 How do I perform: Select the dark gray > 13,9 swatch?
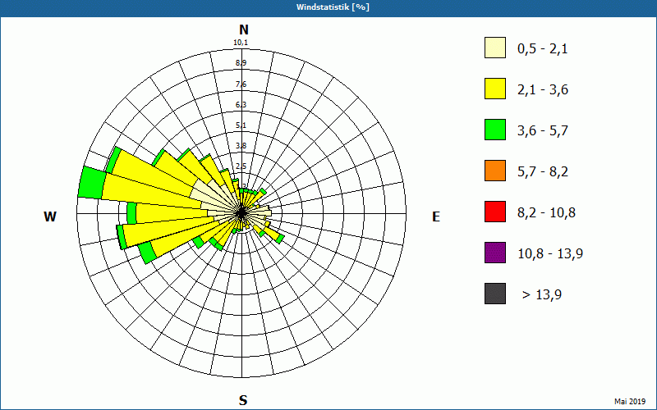point(495,294)
